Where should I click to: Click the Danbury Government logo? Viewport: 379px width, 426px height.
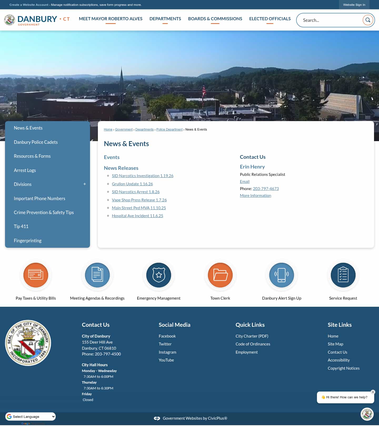[37, 20]
